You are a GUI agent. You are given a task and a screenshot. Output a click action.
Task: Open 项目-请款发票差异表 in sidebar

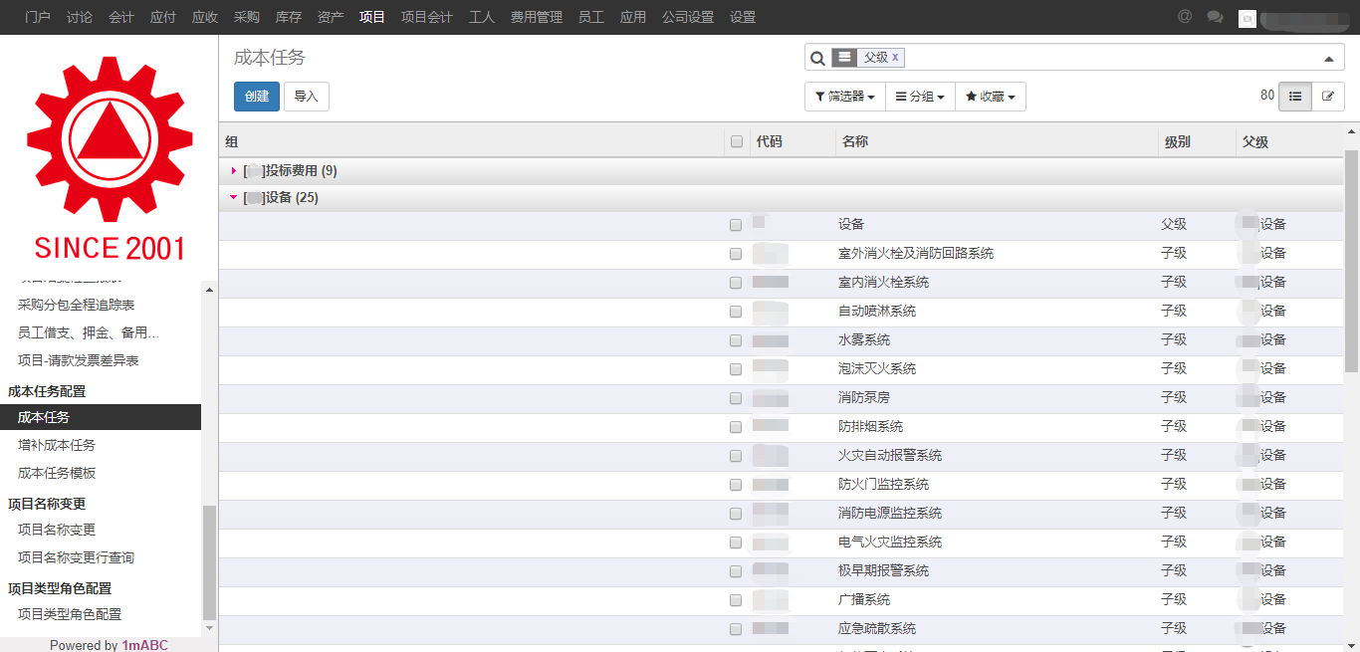pyautogui.click(x=79, y=360)
